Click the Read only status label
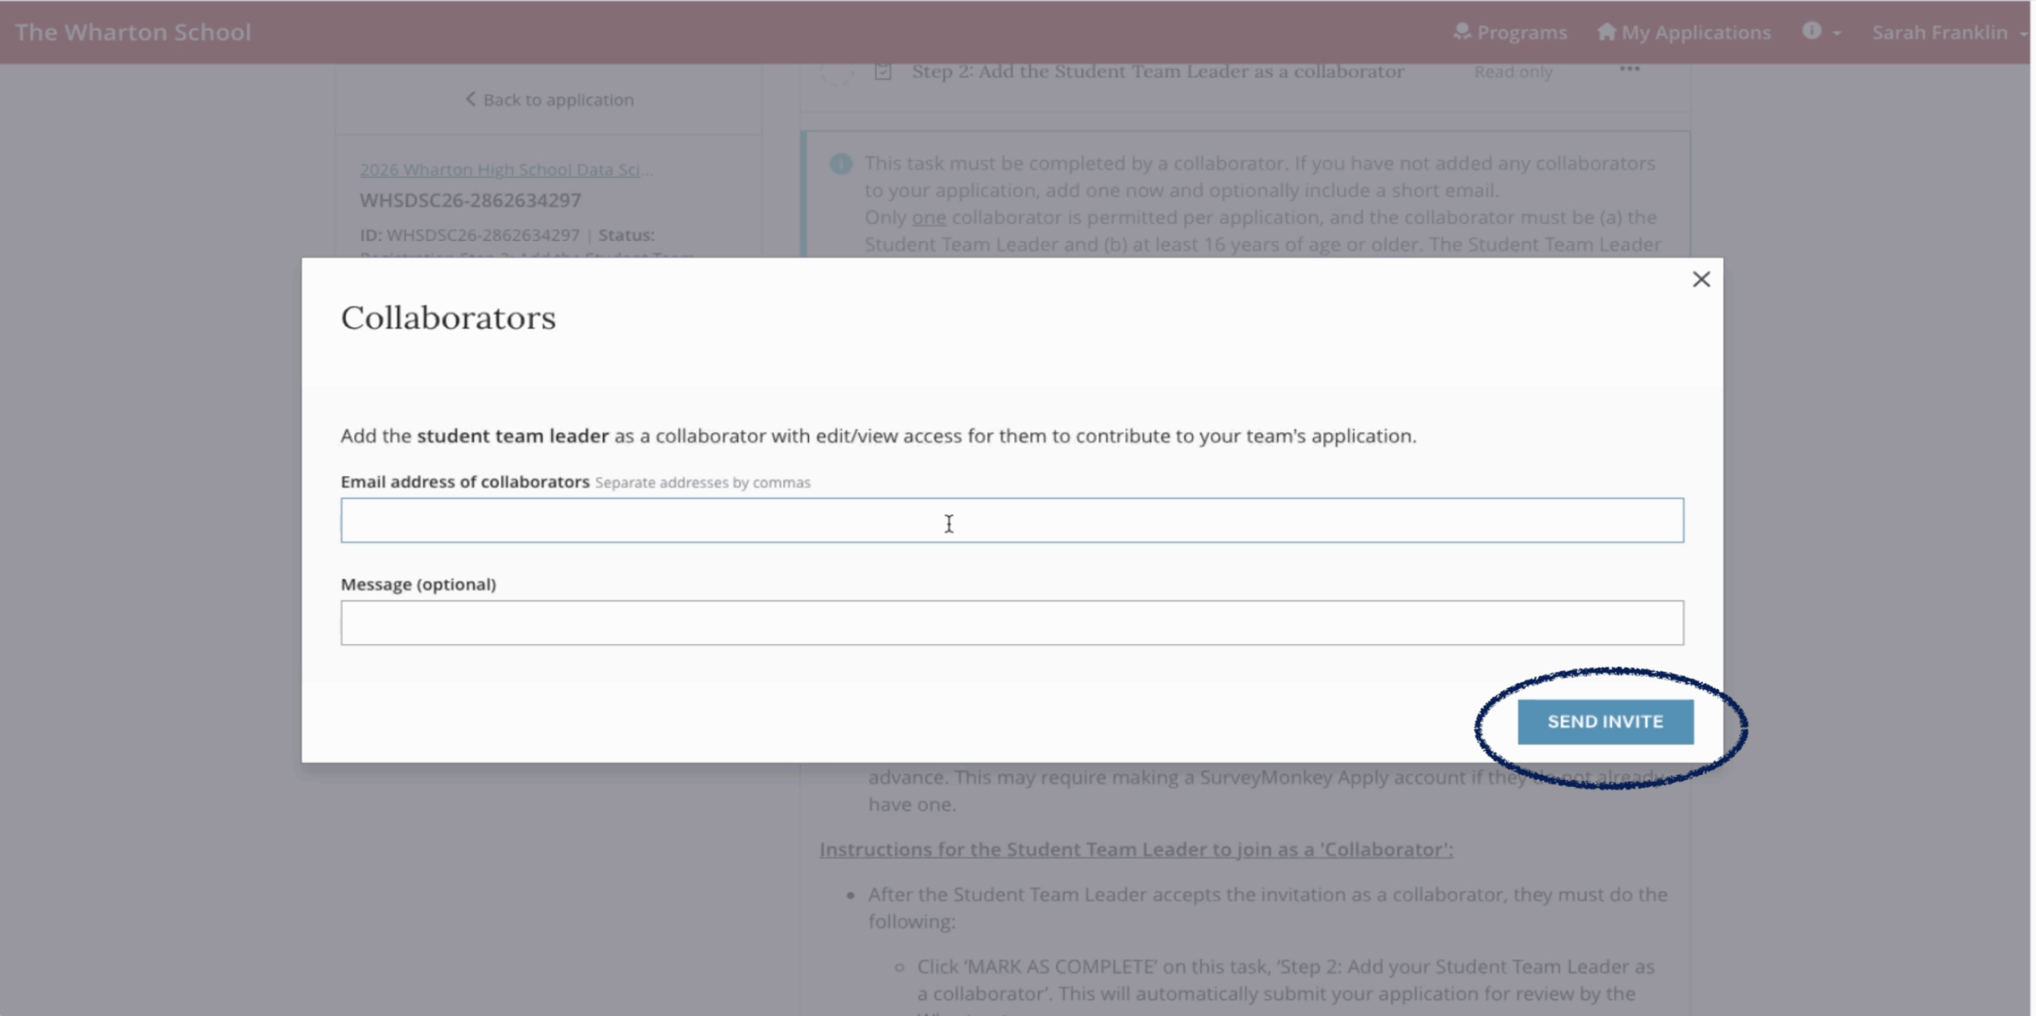The height and width of the screenshot is (1016, 2036). 1513,72
